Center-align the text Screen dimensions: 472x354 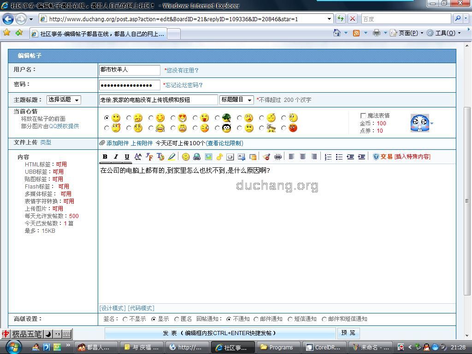tap(303, 157)
